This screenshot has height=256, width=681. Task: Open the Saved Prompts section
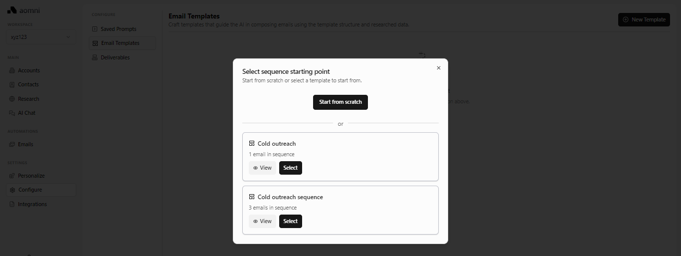(x=118, y=29)
